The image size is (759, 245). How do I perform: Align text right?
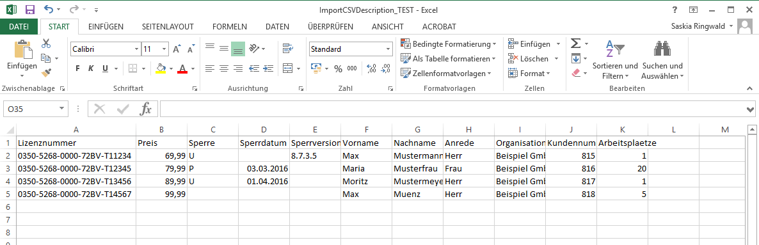pos(237,68)
